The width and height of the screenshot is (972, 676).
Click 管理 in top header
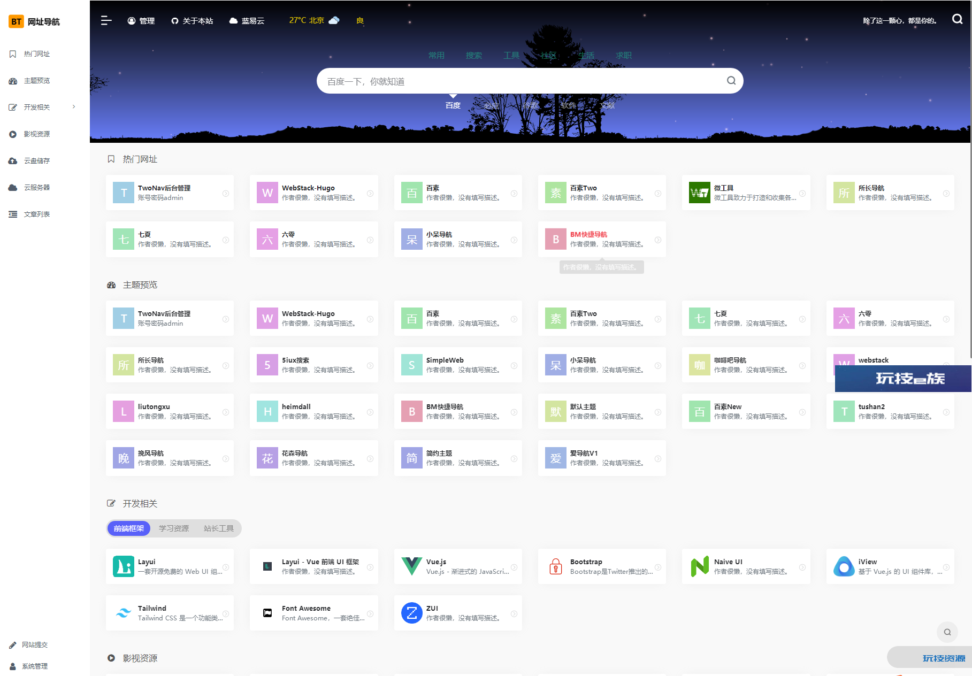tap(141, 21)
